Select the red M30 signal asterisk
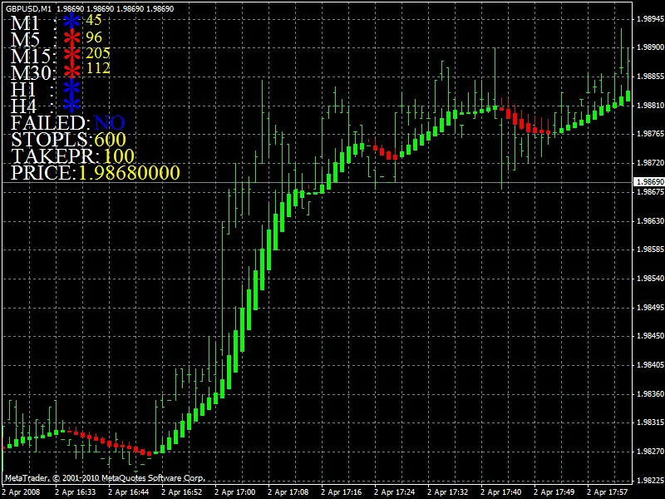Image resolution: width=665 pixels, height=499 pixels. point(72,70)
